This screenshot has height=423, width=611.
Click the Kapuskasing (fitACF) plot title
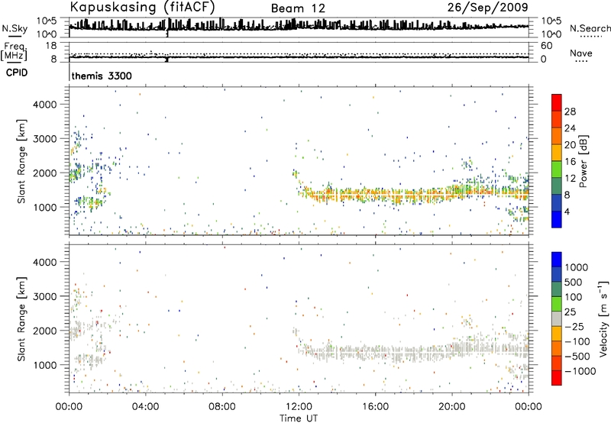click(142, 8)
